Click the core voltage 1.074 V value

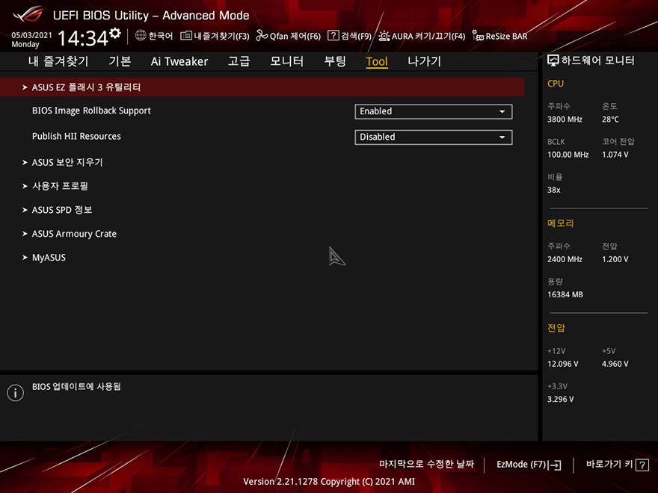615,155
